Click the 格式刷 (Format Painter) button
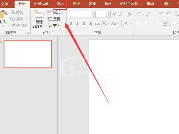Viewport: 179px width, 134px height. pos(19,26)
